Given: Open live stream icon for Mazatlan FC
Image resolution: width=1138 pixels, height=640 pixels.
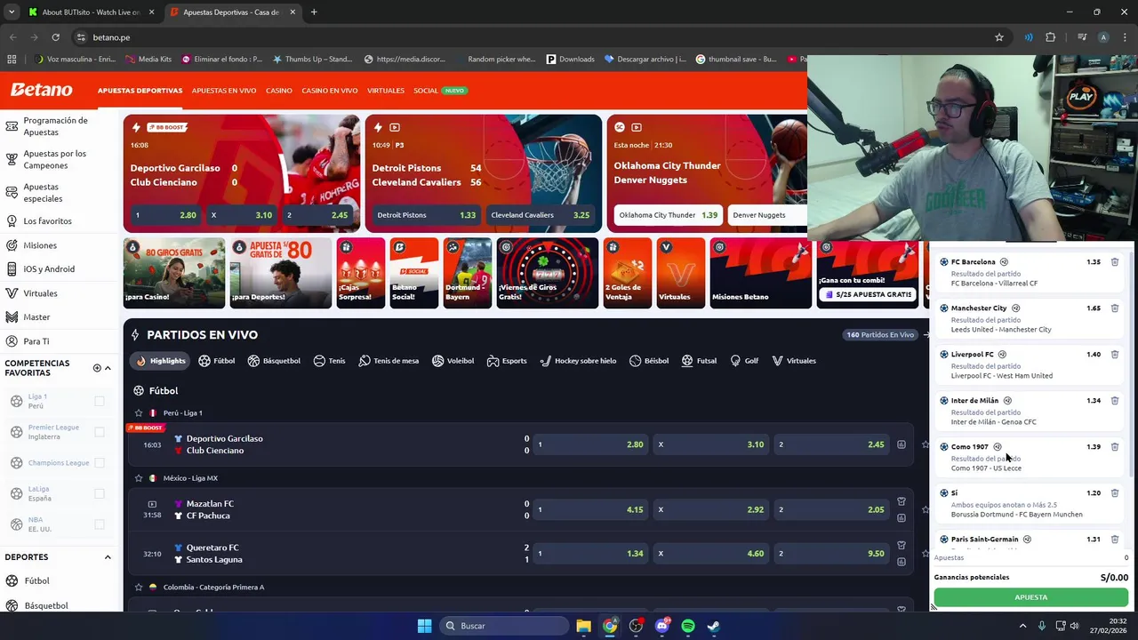Looking at the screenshot, I should (152, 504).
